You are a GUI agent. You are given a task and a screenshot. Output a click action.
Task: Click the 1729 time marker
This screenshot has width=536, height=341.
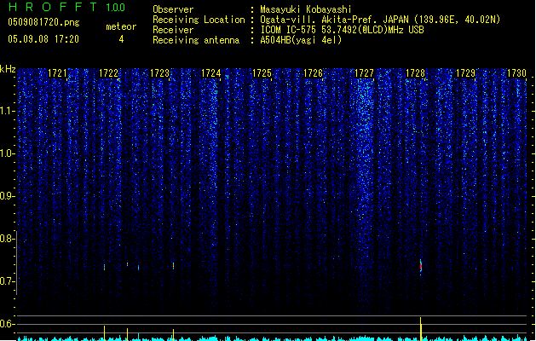(466, 73)
